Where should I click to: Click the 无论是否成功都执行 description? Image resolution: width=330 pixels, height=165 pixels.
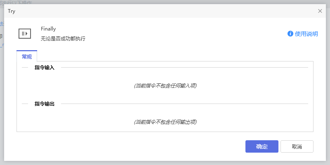[x=63, y=39]
